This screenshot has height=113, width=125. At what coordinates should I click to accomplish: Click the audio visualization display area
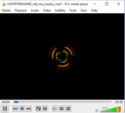click(x=62, y=56)
